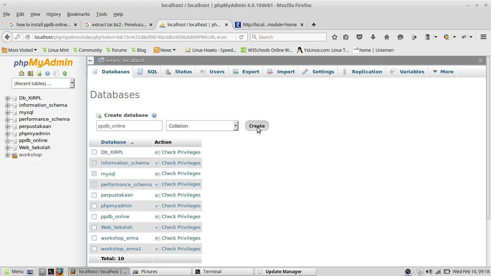Save page to Pocket icon
The width and height of the screenshot is (491, 276).
(x=359, y=37)
